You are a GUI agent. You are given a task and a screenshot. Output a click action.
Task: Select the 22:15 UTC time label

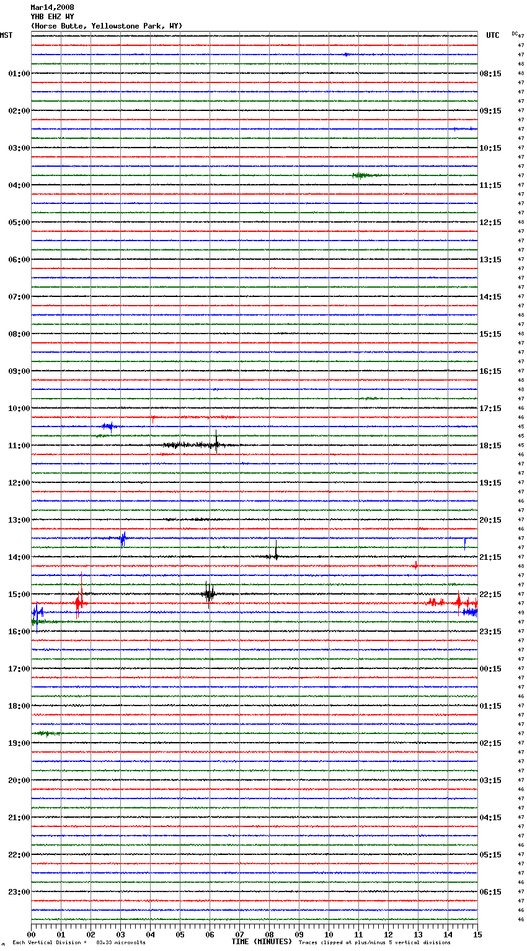(490, 595)
